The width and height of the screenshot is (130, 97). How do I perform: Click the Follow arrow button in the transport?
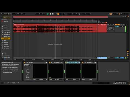pos(36,14)
